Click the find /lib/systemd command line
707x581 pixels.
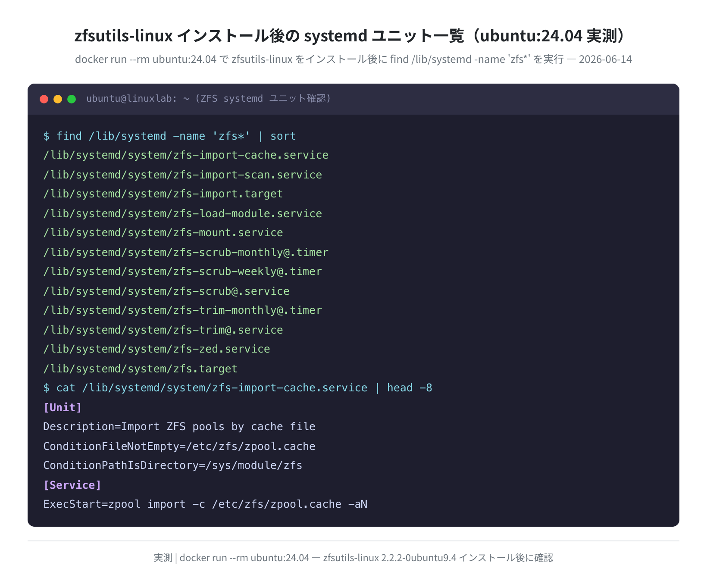(169, 136)
